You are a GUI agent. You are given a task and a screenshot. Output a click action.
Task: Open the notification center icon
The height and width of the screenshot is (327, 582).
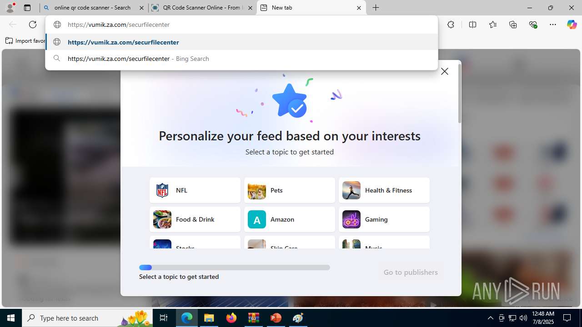point(567,318)
